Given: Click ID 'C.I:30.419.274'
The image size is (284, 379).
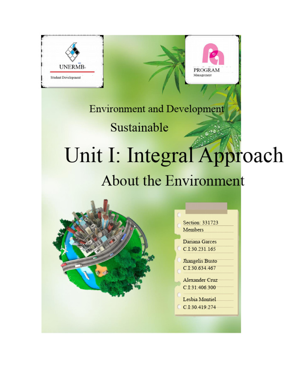Looking at the screenshot, I should [199, 307].
